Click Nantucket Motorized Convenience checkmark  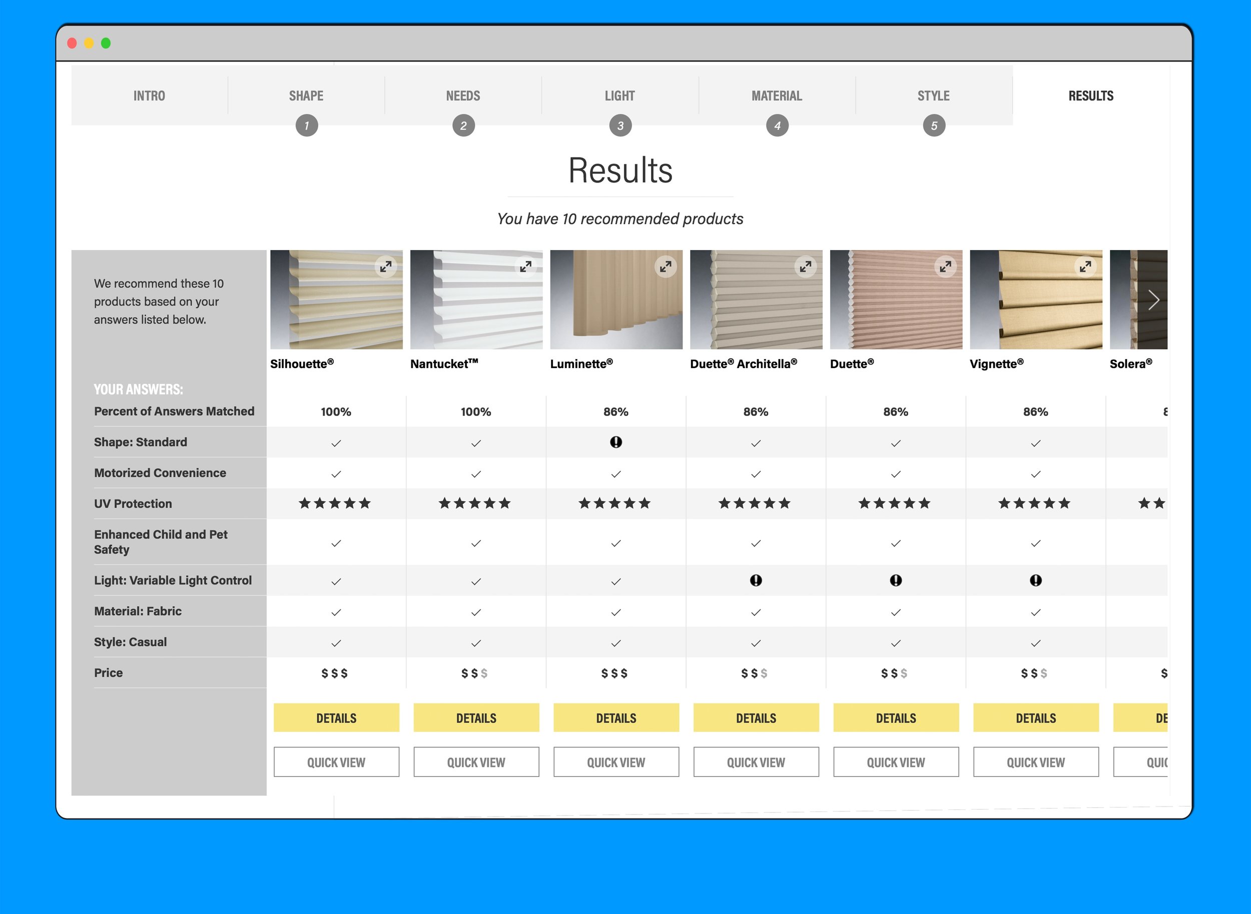pos(476,474)
